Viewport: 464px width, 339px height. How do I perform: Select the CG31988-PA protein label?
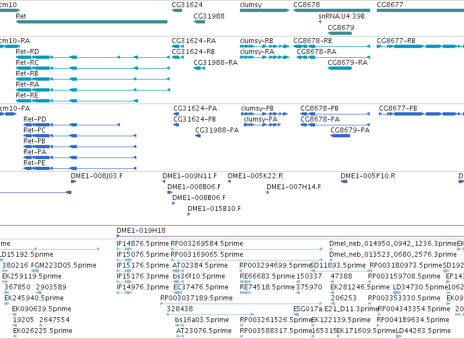tap(217, 130)
